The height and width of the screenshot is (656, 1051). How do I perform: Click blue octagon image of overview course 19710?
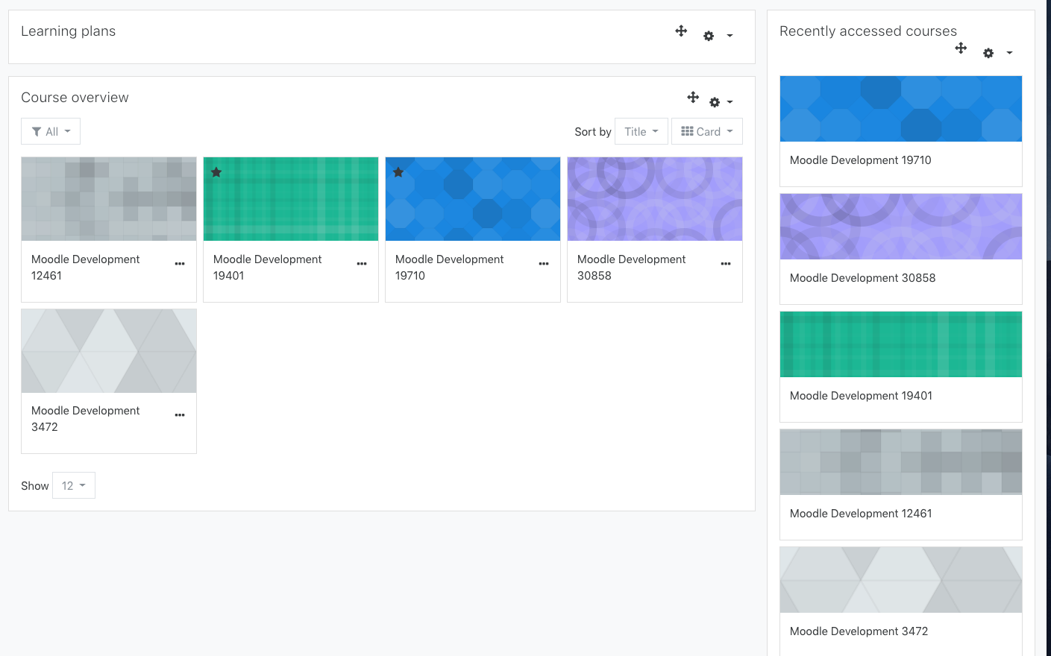[473, 199]
